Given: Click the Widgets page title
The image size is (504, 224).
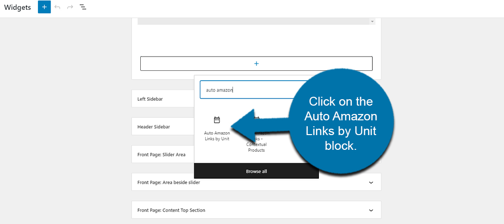Looking at the screenshot, I should [17, 7].
